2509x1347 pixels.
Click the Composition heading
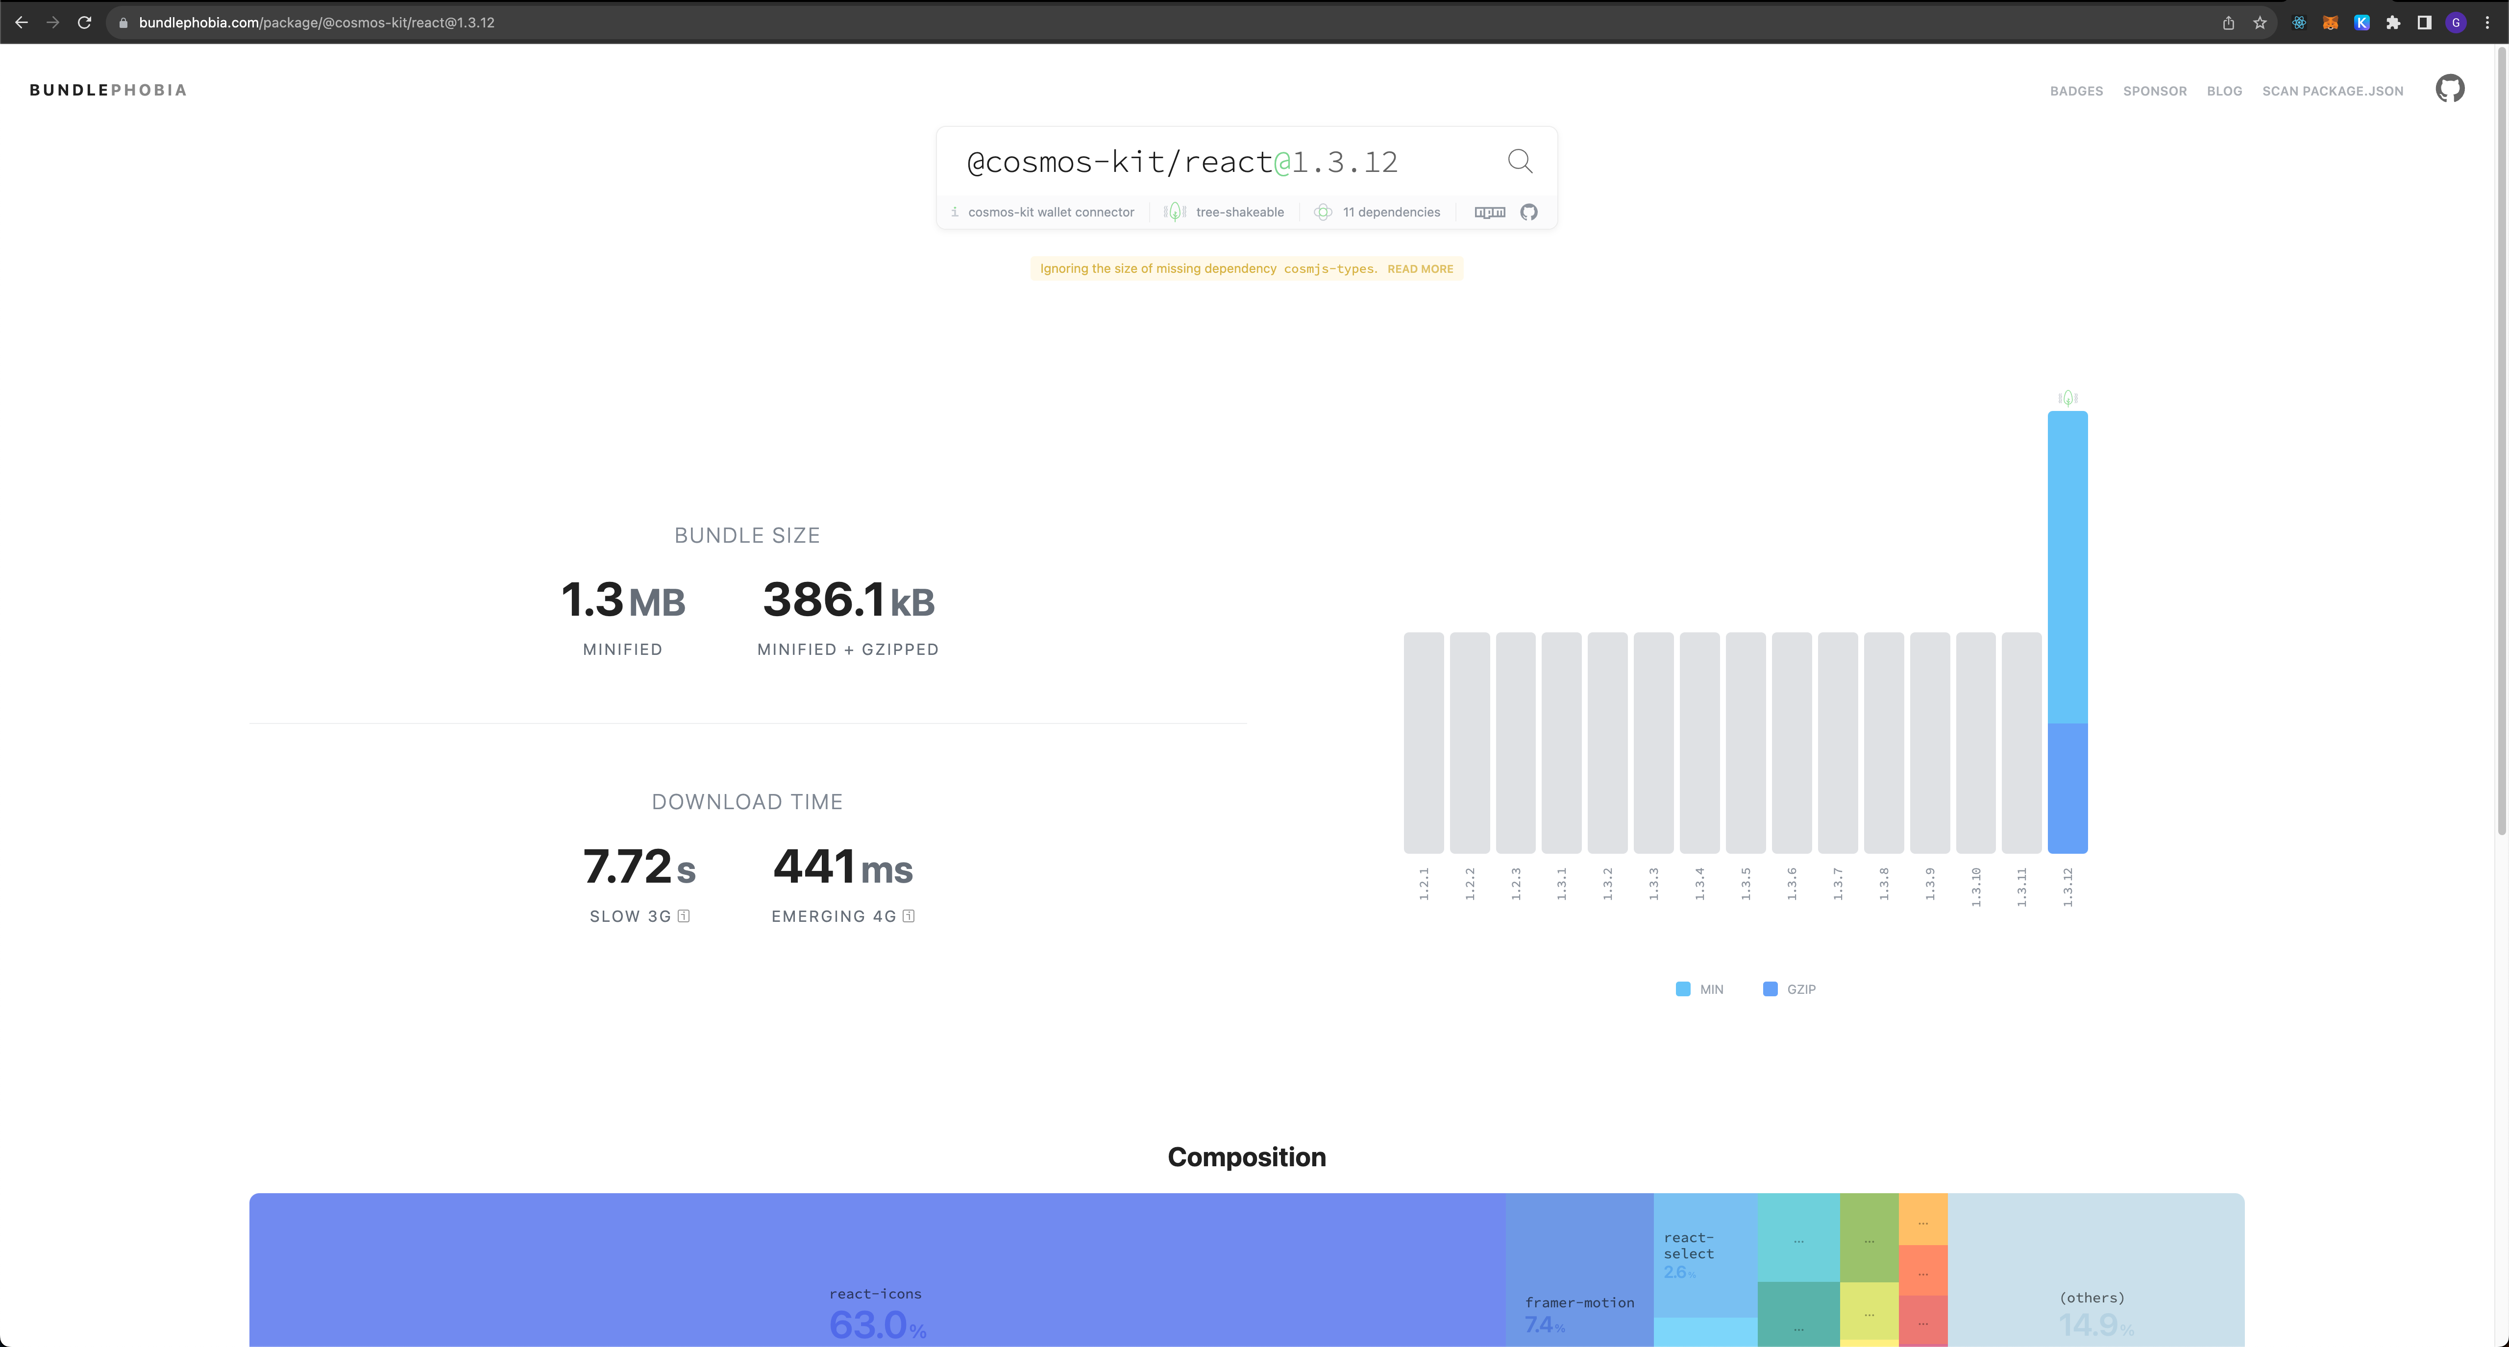tap(1247, 1156)
